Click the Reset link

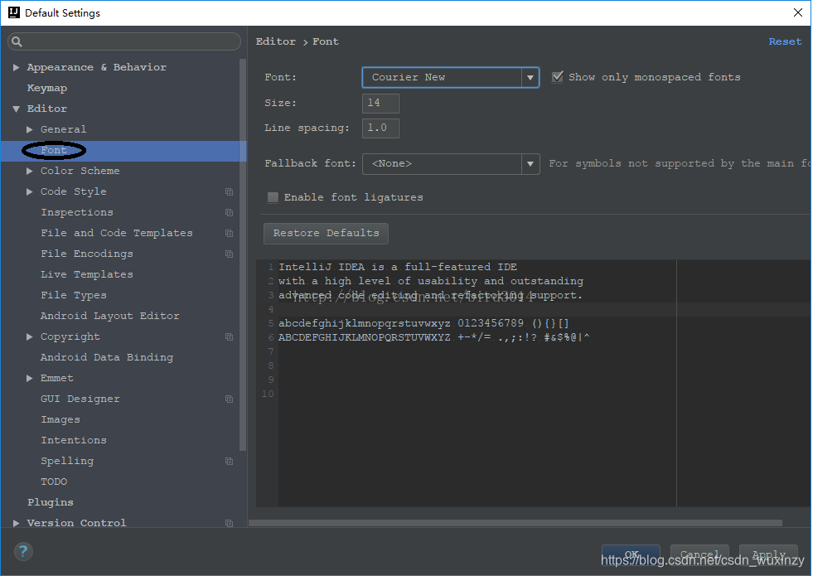tap(785, 41)
